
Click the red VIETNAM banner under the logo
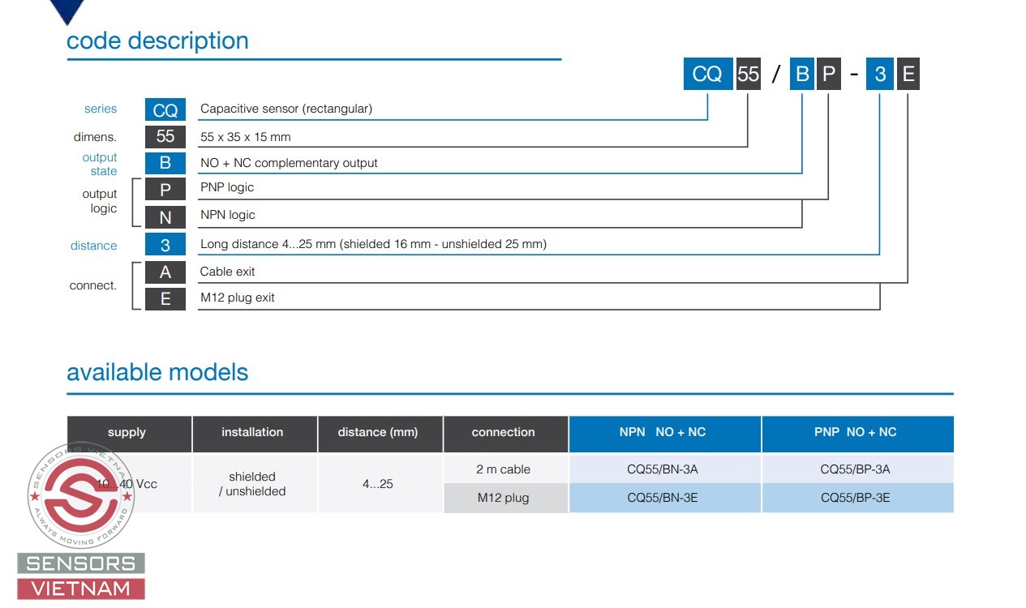point(81,589)
